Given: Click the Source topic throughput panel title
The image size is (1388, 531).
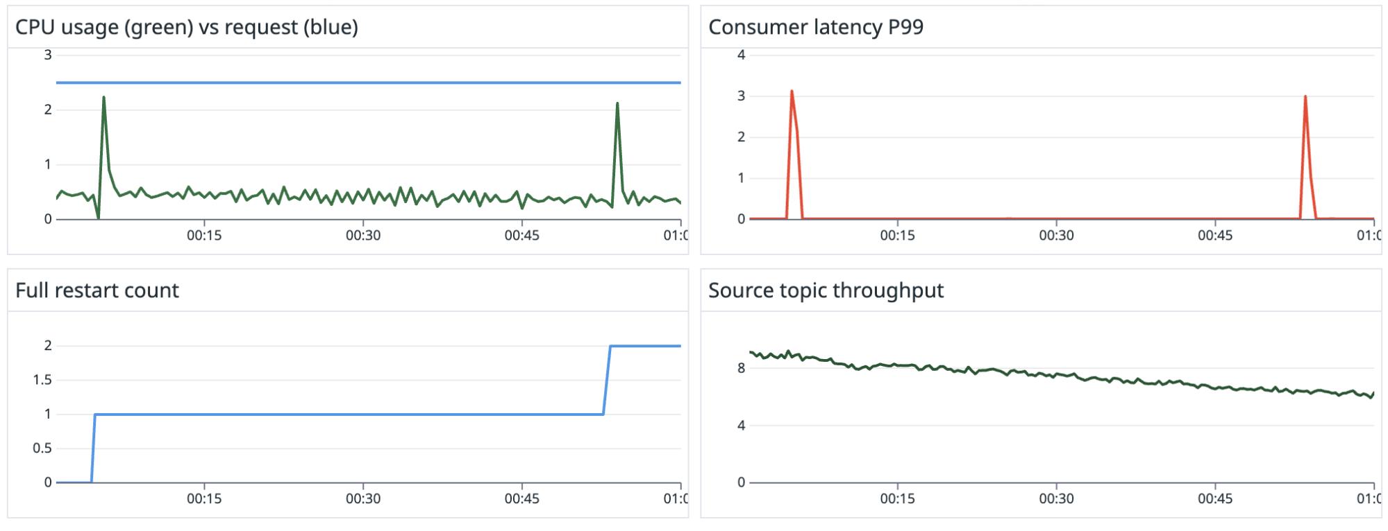Looking at the screenshot, I should (x=826, y=290).
